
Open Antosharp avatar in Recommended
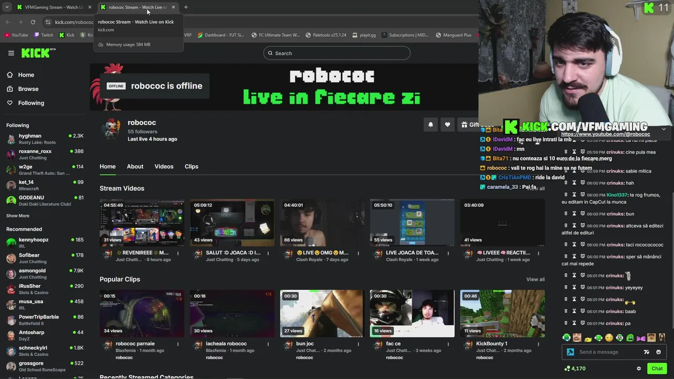pos(11,335)
